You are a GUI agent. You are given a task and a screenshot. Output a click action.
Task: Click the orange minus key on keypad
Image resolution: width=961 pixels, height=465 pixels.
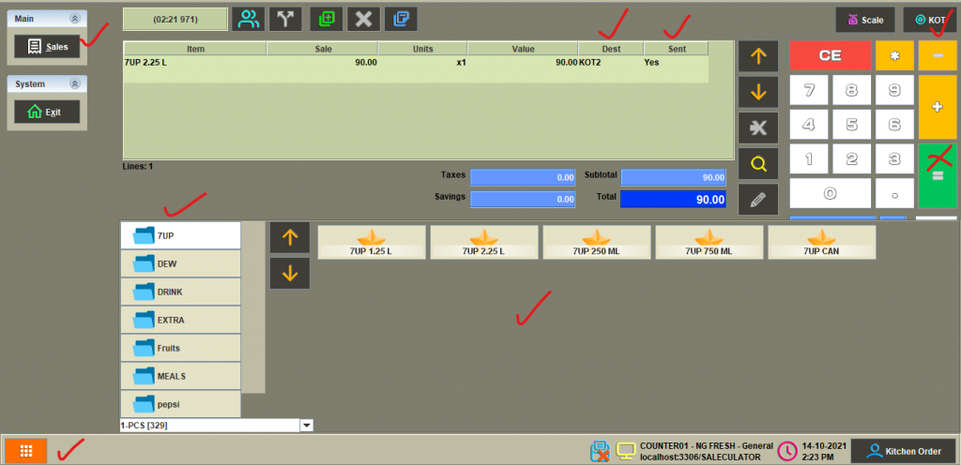pyautogui.click(x=938, y=55)
